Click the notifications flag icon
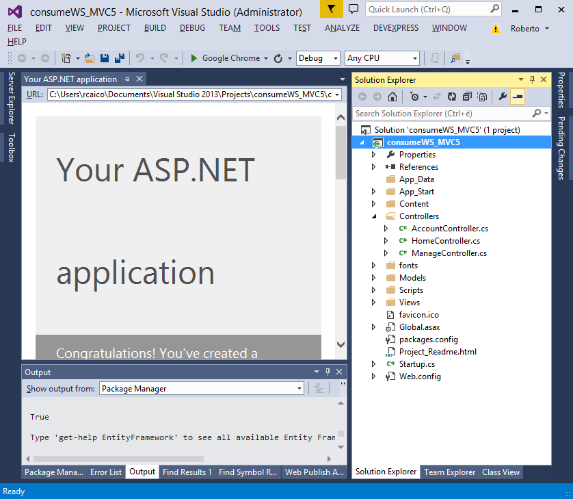573x499 pixels. click(x=332, y=9)
